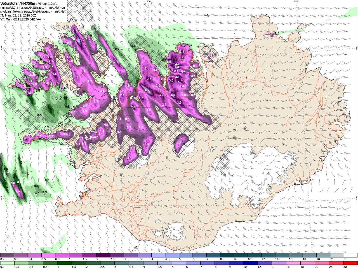Click the 'VT: Mán. 02.11.2020 04Z' valid time
Screen dimensions: 358x269
(17, 19)
